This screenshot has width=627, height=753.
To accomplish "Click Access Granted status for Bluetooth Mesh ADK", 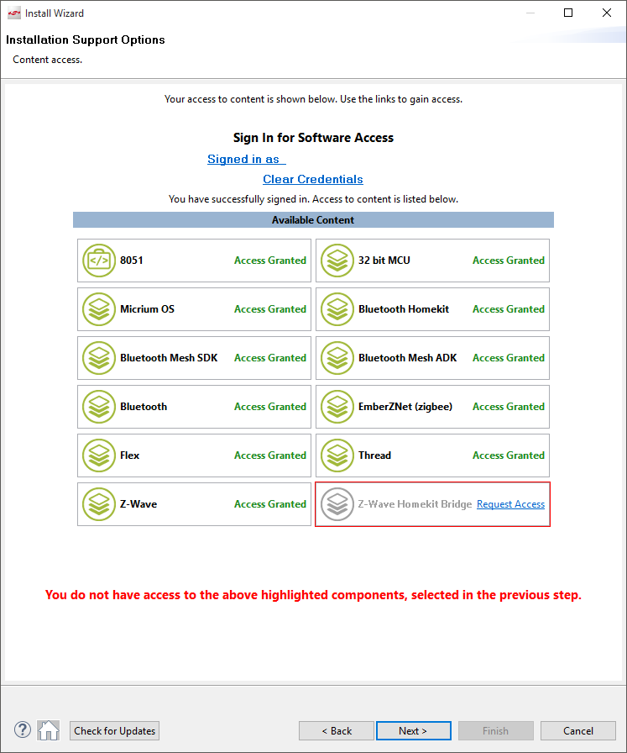I will (509, 358).
